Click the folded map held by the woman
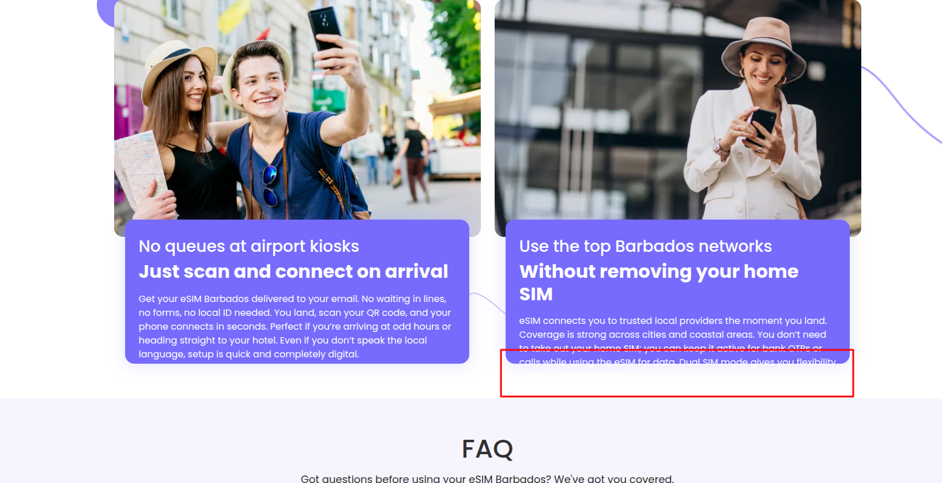This screenshot has width=942, height=483. click(x=140, y=171)
